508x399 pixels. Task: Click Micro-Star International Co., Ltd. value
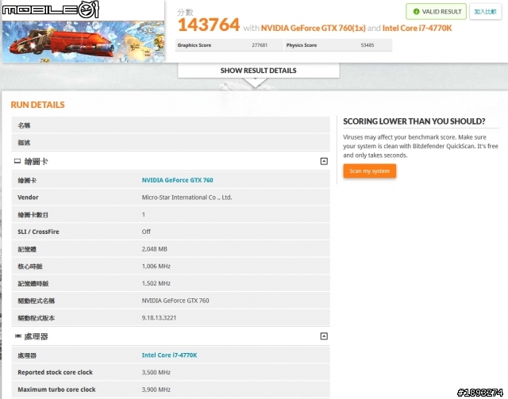[x=187, y=198]
